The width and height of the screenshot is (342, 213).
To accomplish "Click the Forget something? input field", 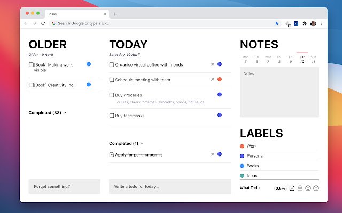I will tap(65, 186).
